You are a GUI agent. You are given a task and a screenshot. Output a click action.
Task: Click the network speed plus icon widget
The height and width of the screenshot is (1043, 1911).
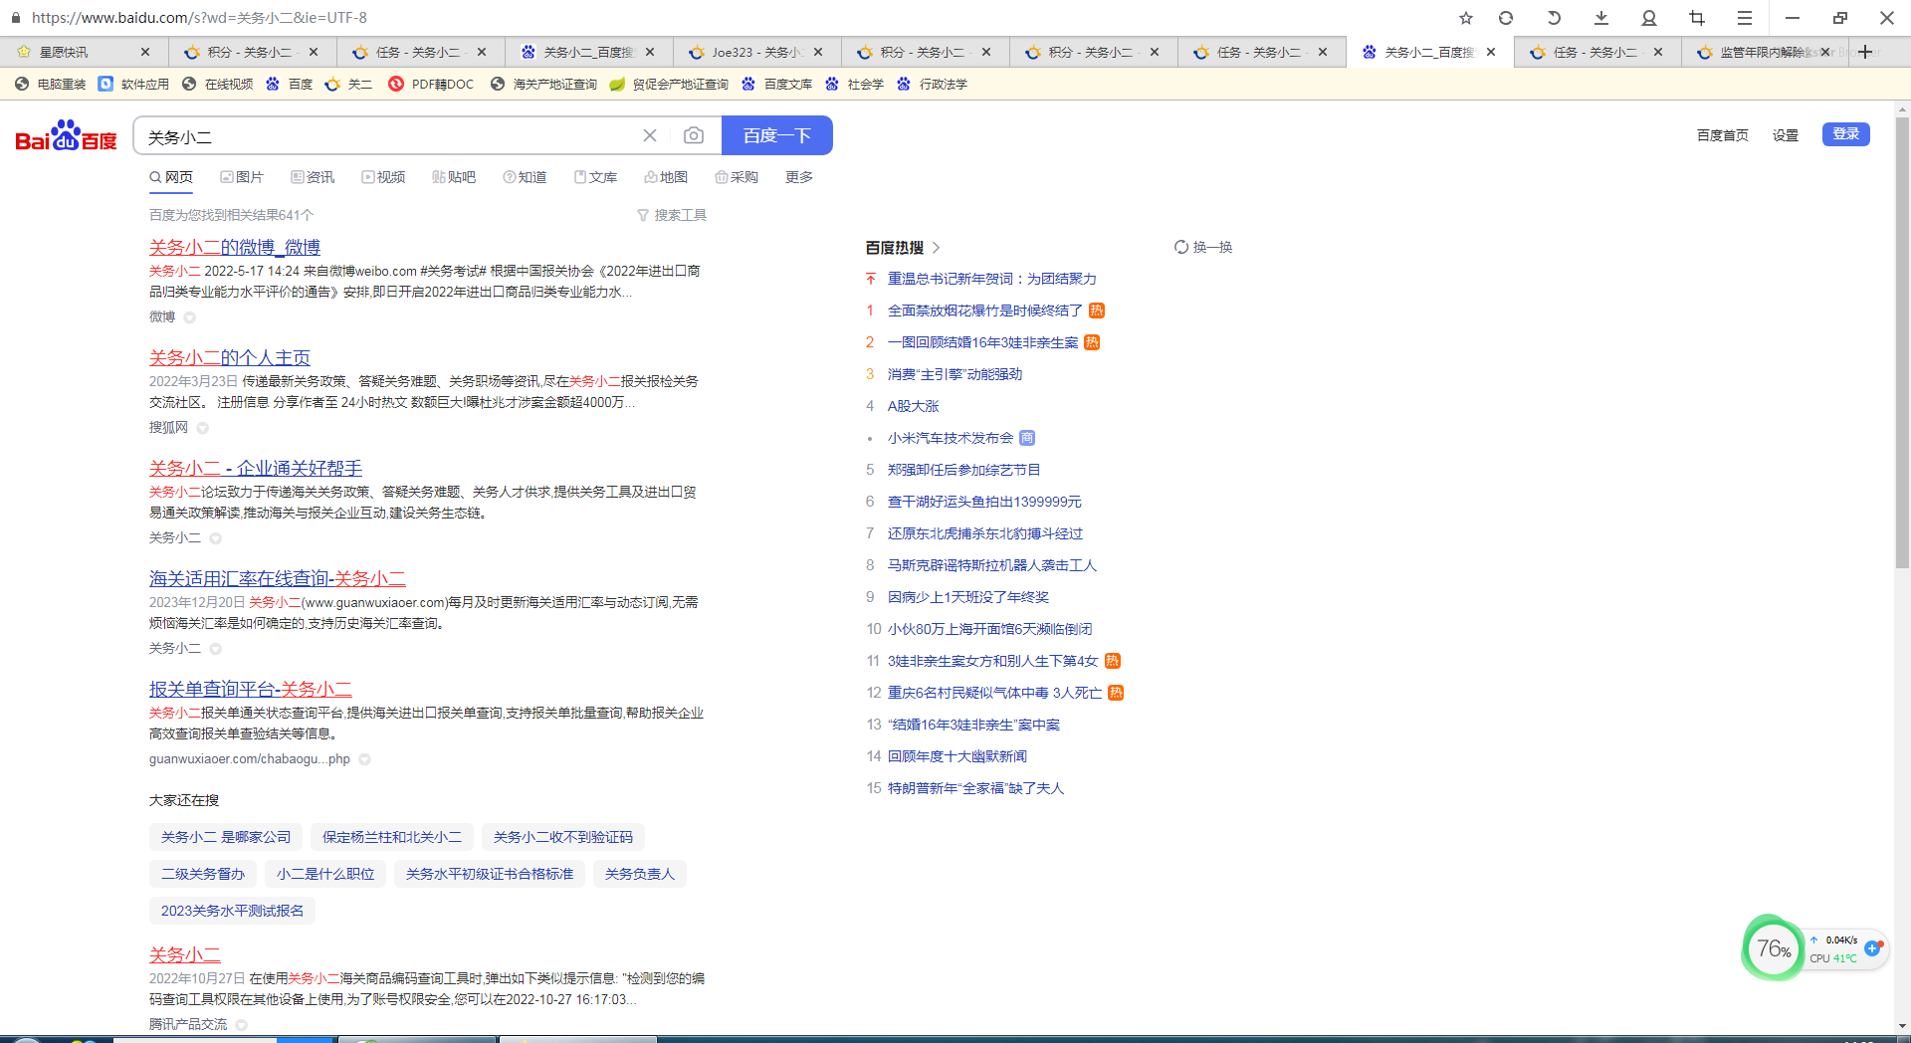point(1872,948)
